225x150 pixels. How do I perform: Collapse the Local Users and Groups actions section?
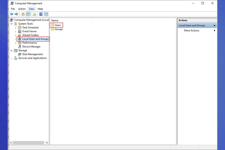click(x=214, y=25)
